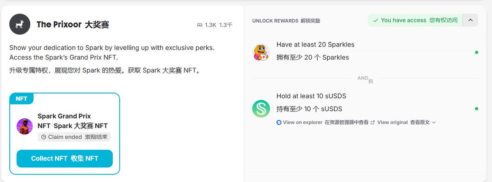Click the Claim ended status chip
This screenshot has height=182, width=492.
pyautogui.click(x=74, y=137)
